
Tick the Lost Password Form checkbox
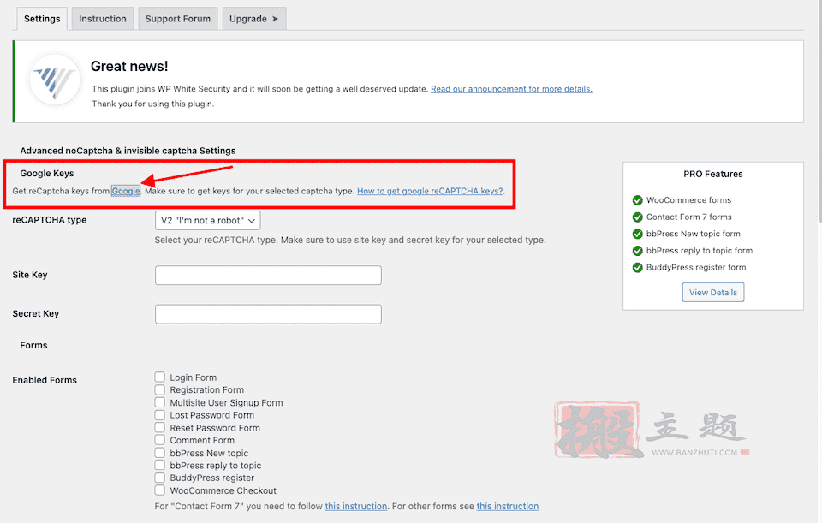(x=160, y=414)
